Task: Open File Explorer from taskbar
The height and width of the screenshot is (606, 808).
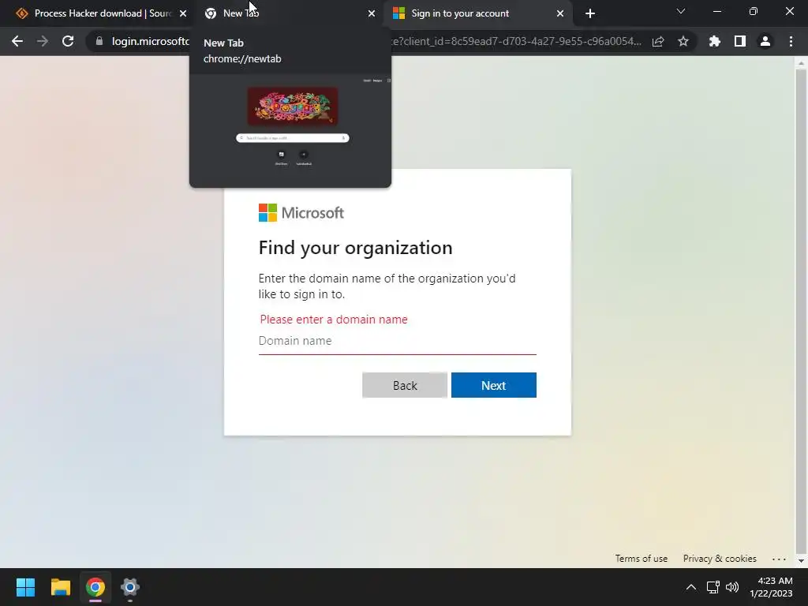Action: 60,587
